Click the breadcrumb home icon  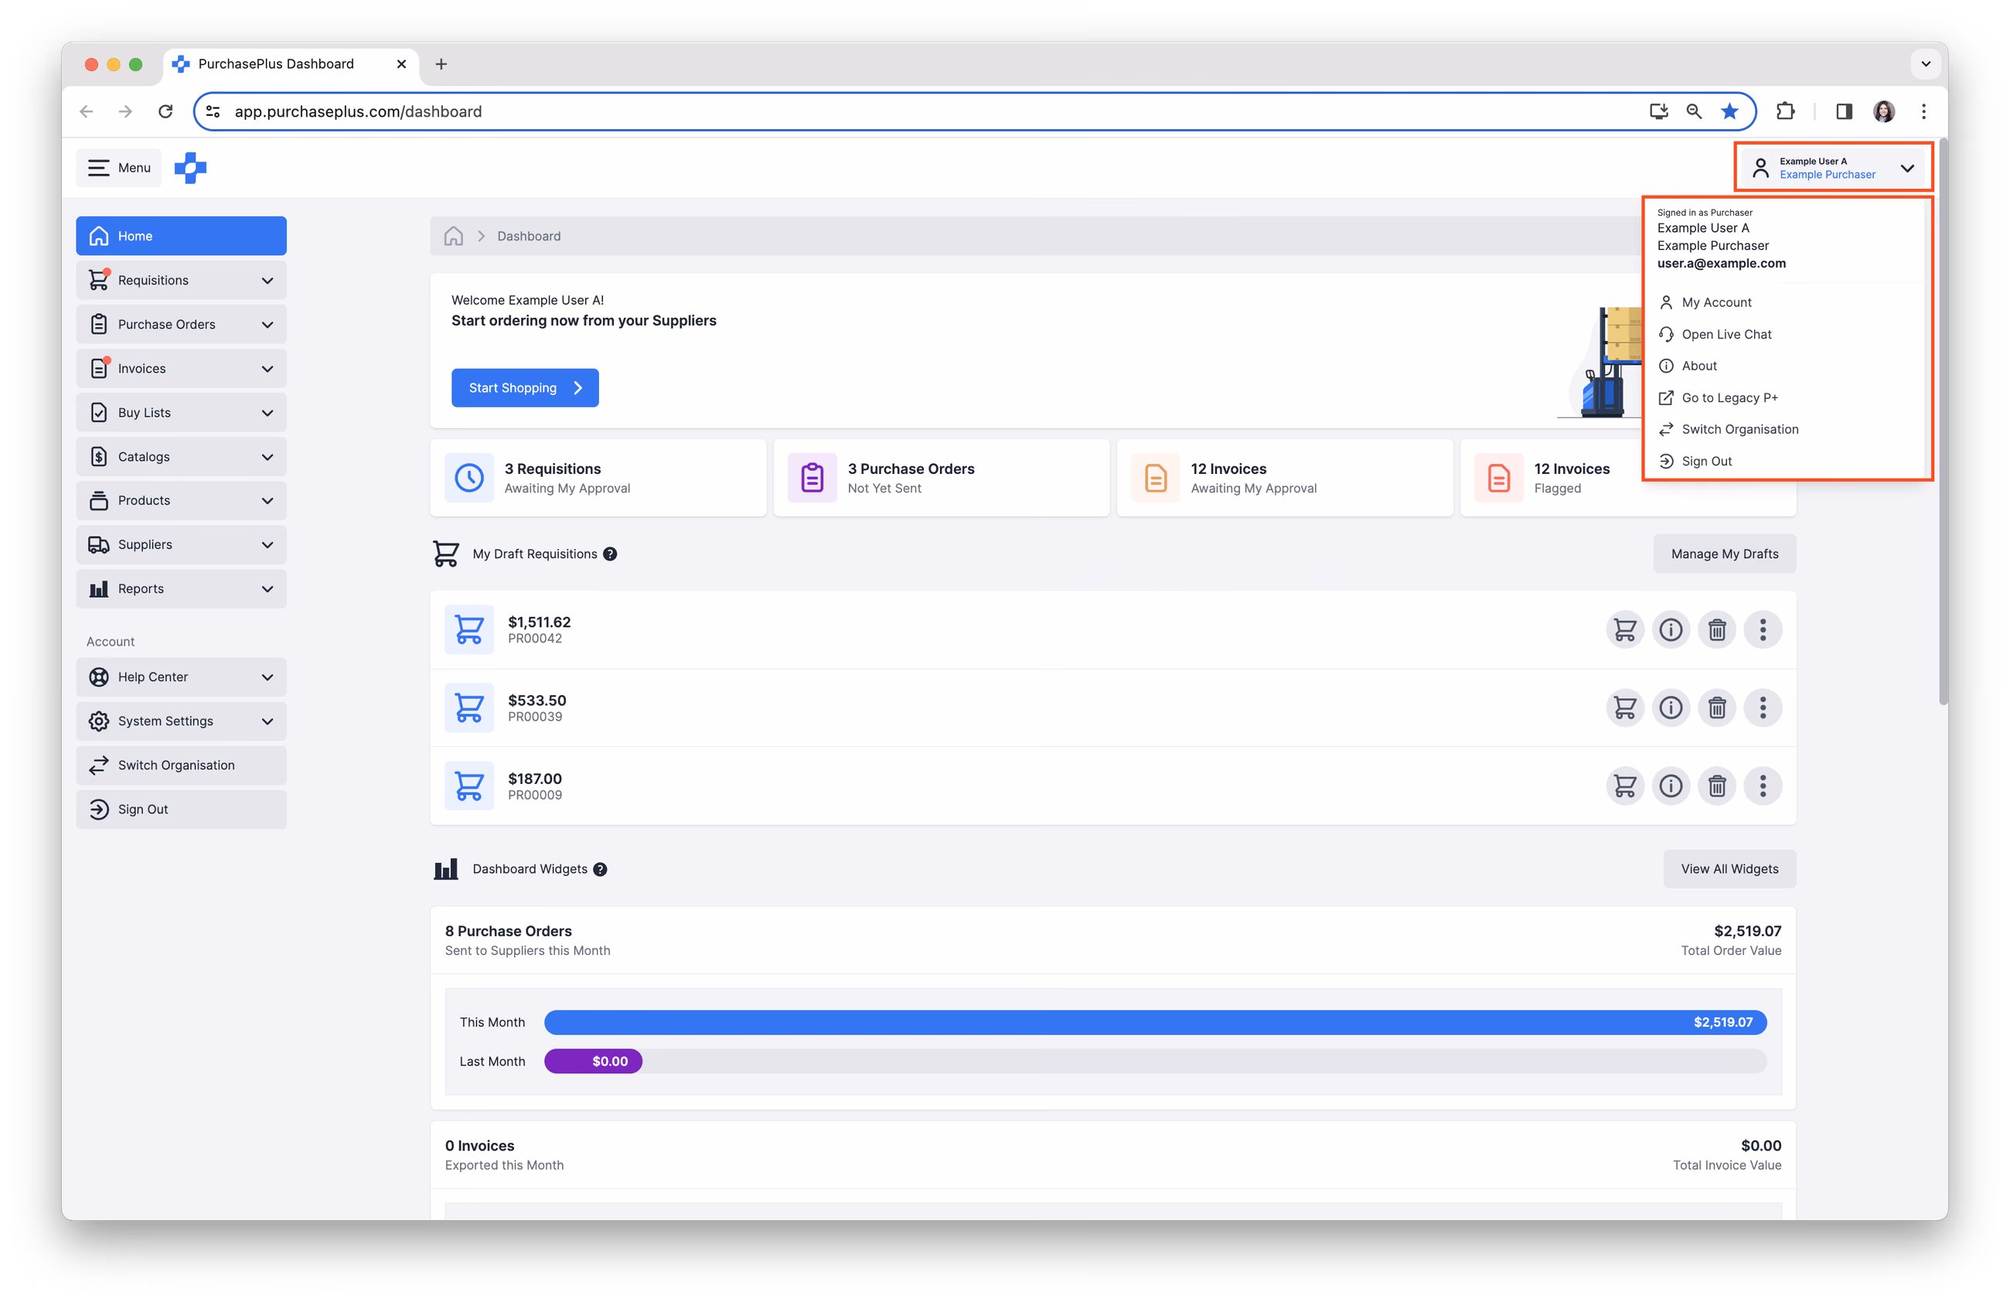tap(454, 236)
